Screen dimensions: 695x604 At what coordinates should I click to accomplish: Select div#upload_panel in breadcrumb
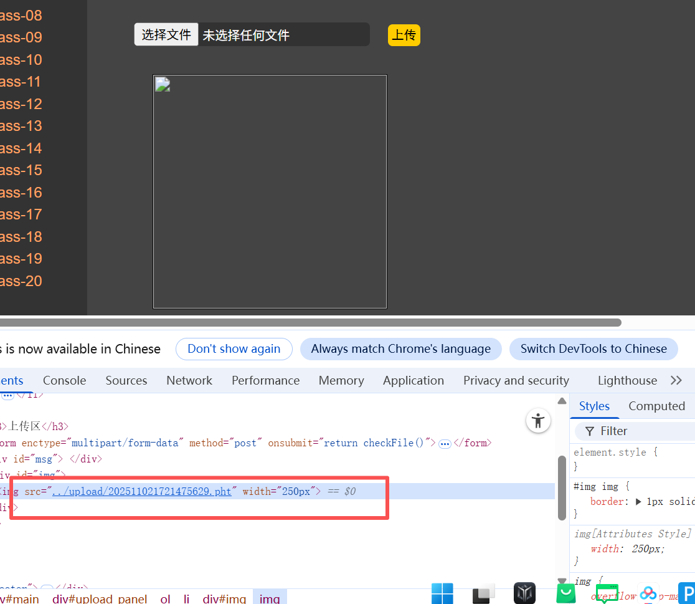[x=99, y=598]
